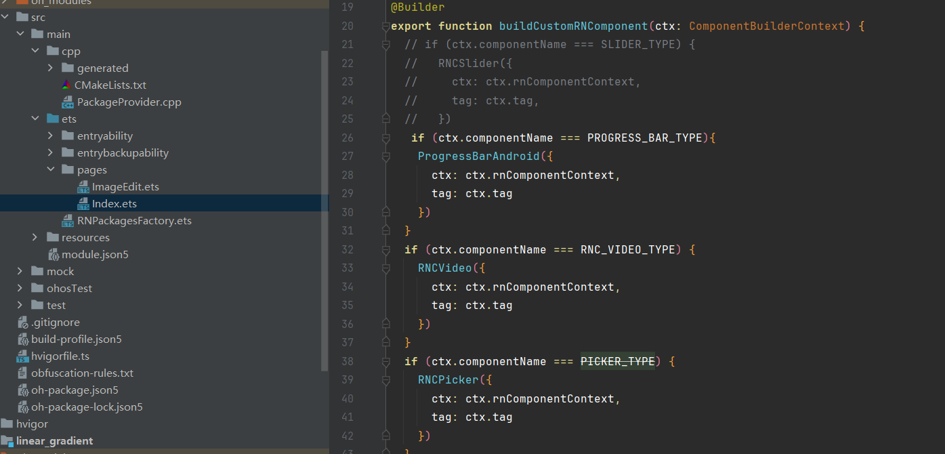Expand the test folder chevron

coord(20,306)
